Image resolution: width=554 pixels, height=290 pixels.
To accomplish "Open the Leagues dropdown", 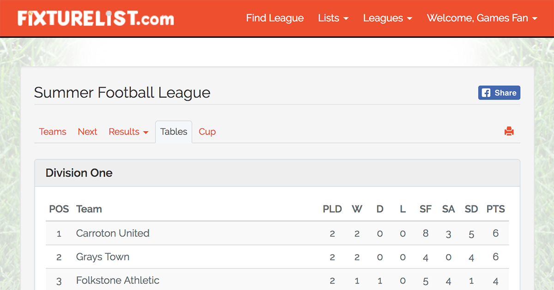I will pos(387,18).
